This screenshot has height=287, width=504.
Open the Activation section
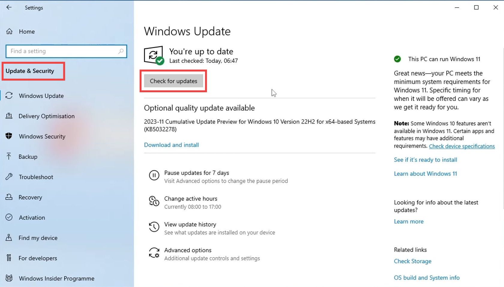(32, 218)
